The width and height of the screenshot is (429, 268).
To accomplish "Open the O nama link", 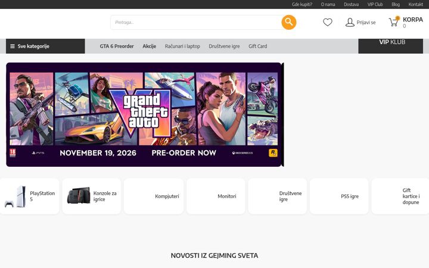I will 328,4.
